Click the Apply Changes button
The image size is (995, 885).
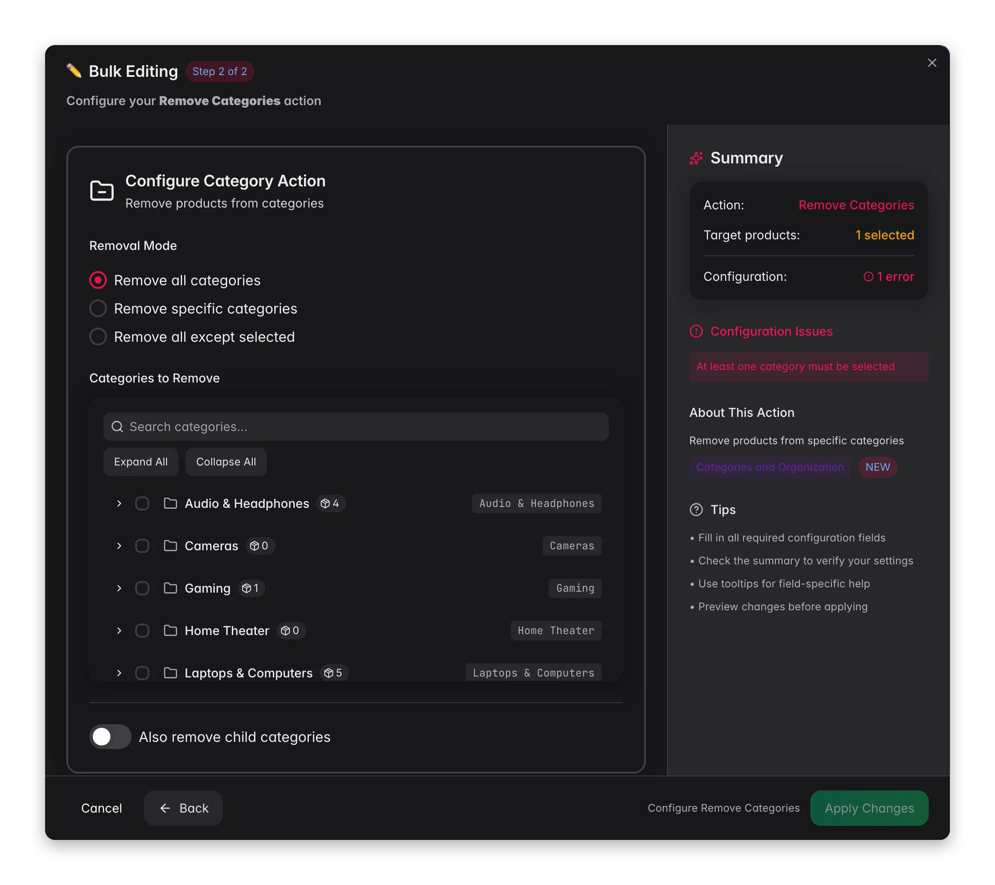(869, 808)
